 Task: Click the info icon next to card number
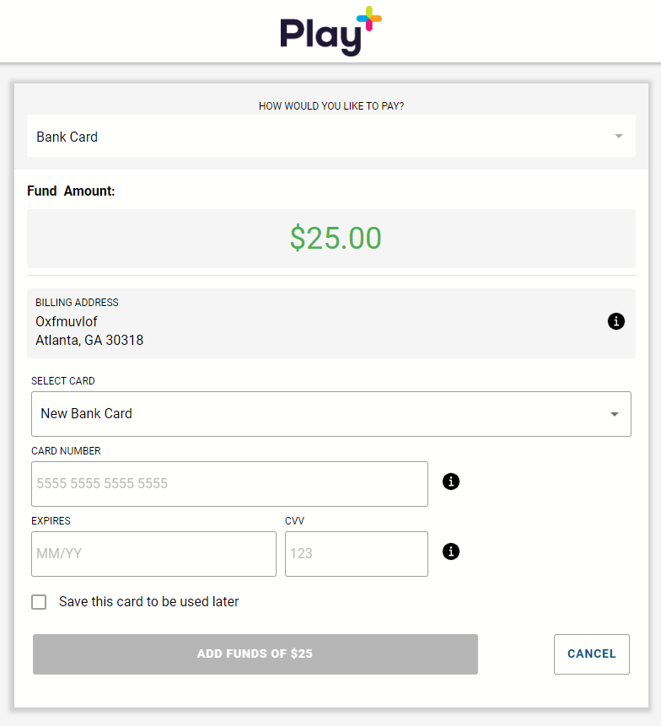point(450,481)
